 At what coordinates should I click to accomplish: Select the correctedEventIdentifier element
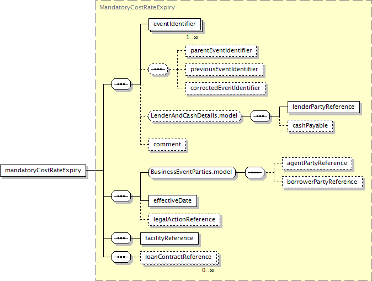[x=225, y=88]
